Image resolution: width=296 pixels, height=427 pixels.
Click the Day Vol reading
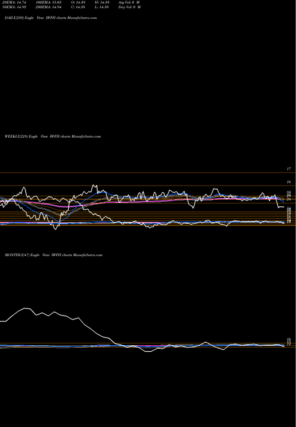130,7
